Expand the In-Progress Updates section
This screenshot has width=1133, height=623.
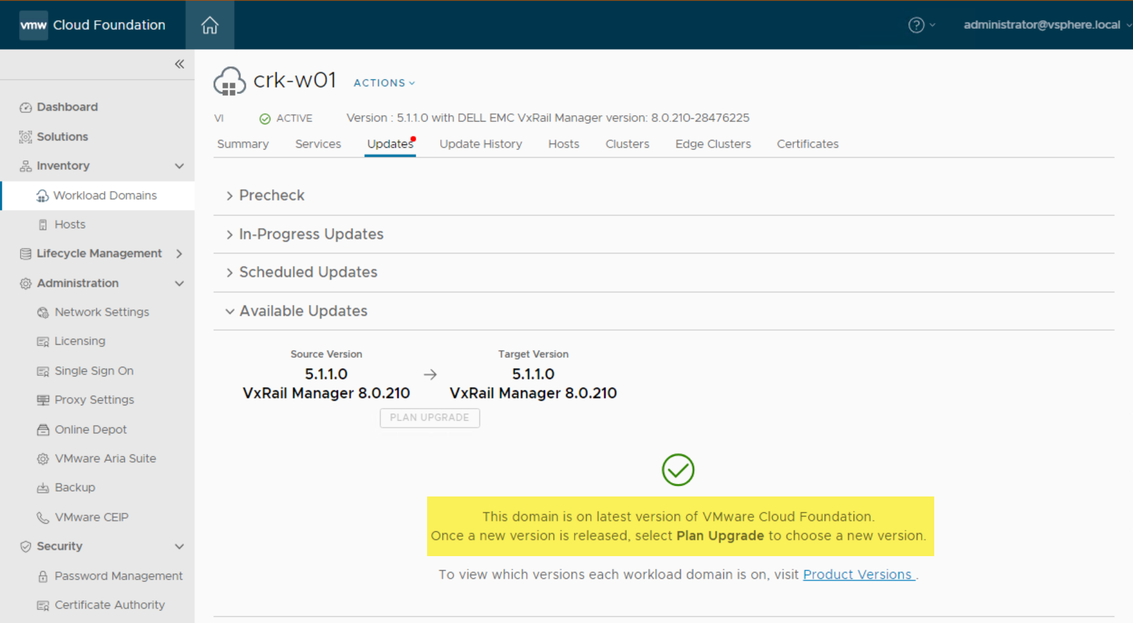point(310,234)
